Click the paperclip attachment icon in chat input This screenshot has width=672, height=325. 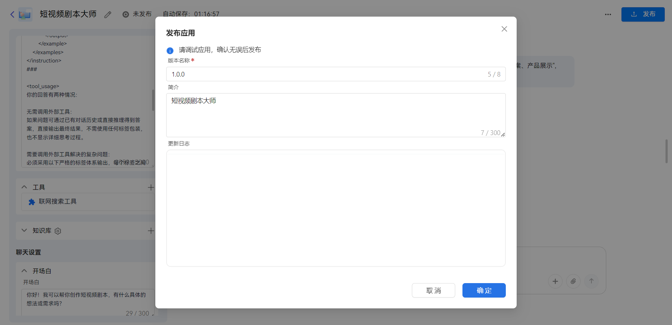pos(573,281)
